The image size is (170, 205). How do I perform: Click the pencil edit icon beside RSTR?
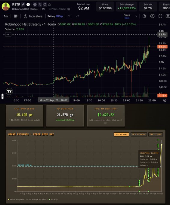click(23, 5)
